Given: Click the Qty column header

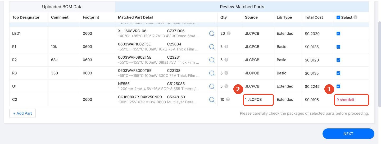Looking at the screenshot, I should [224, 17].
